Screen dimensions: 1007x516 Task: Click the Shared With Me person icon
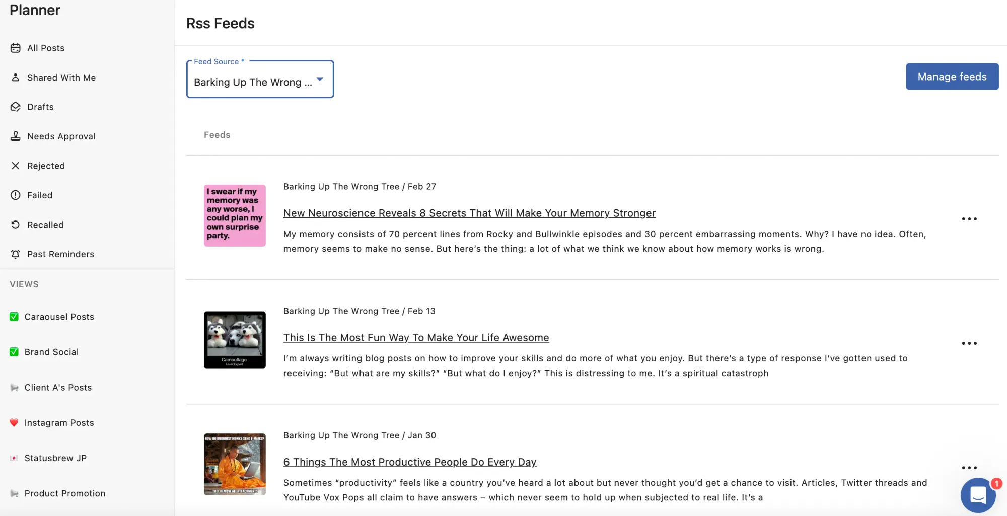click(16, 78)
